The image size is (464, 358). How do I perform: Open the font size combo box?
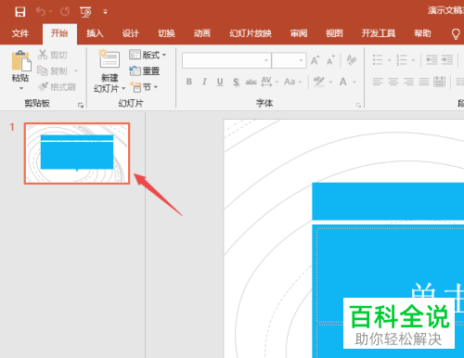289,60
